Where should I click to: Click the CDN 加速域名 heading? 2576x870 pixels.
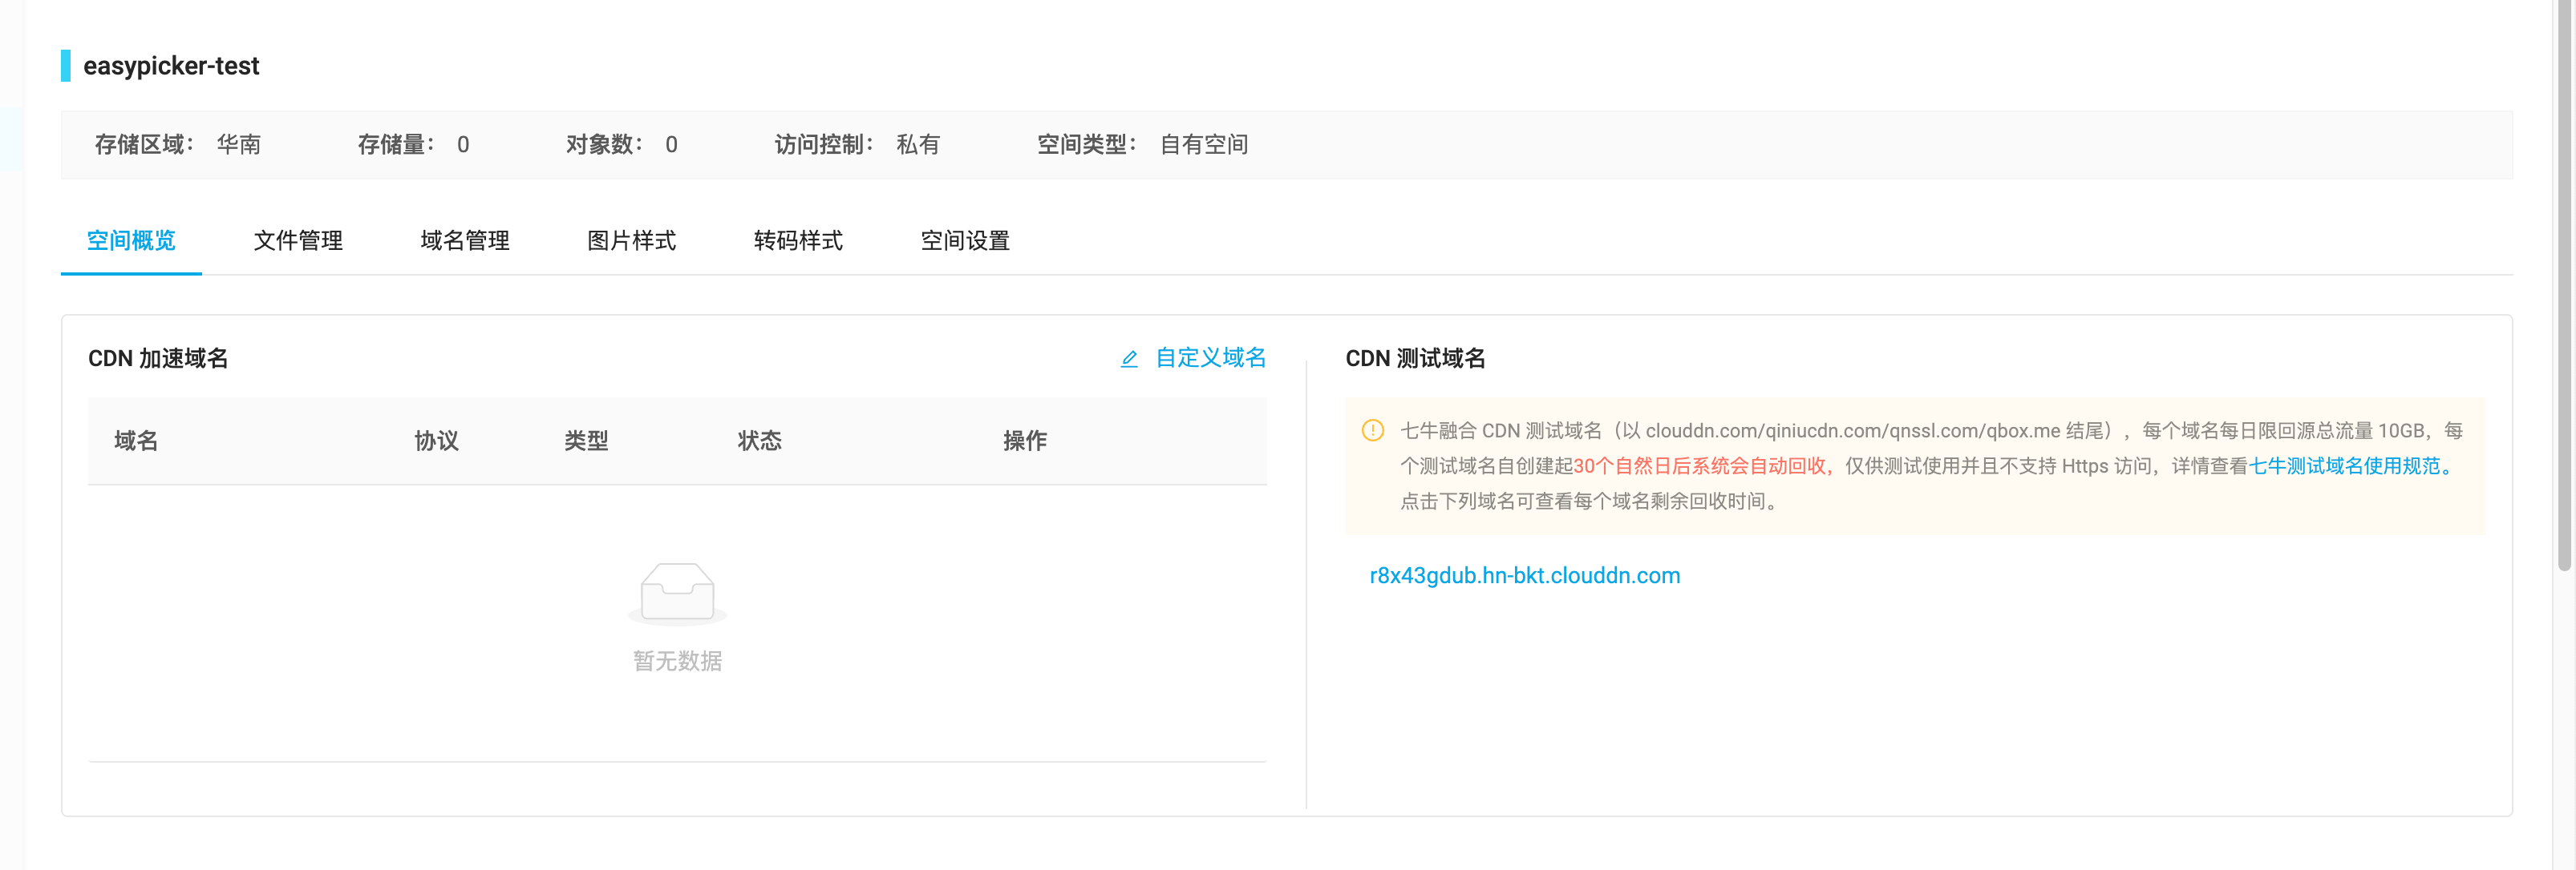(158, 359)
